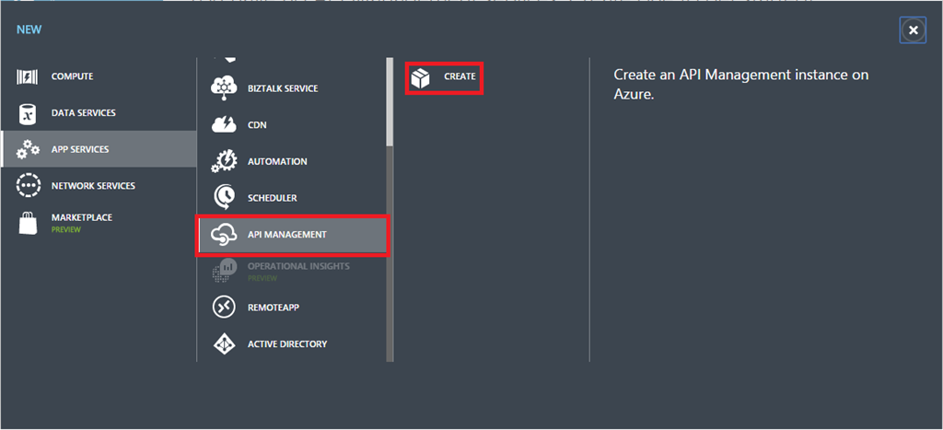The width and height of the screenshot is (943, 430).
Task: Click the Network Services dotted circle icon
Action: [28, 186]
